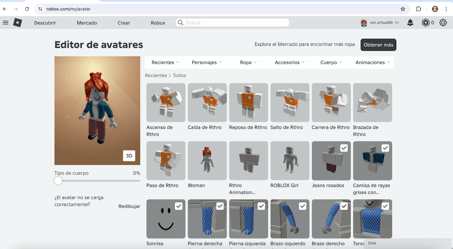
Task: Open the Crear page
Action: pyautogui.click(x=124, y=23)
